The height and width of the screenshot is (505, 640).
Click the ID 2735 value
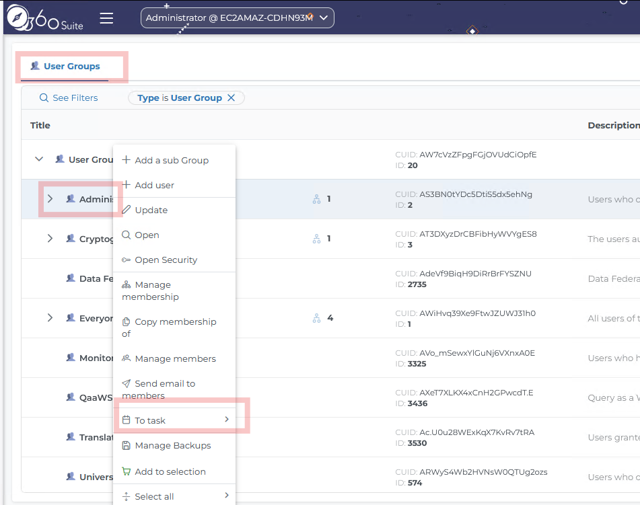pos(417,284)
